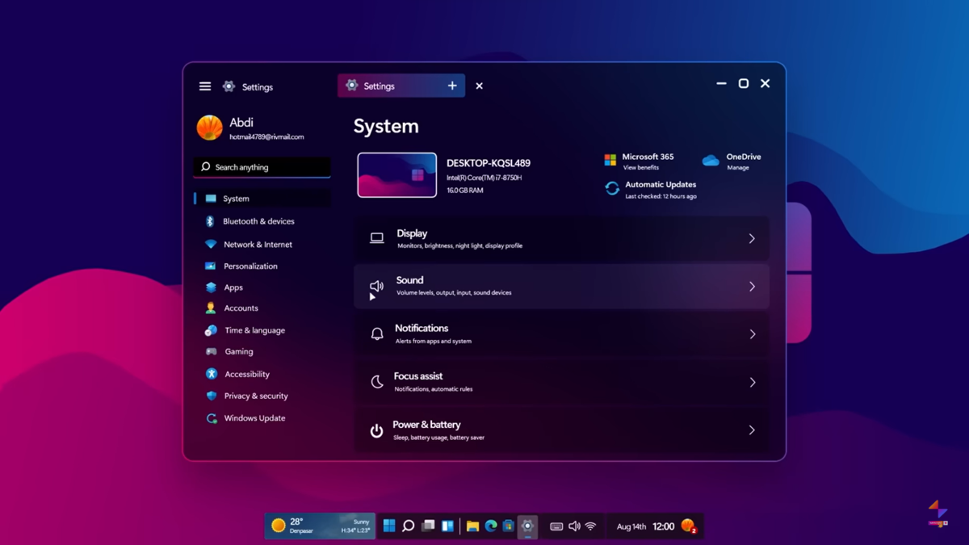This screenshot has height=545, width=969.
Task: Open the touch keyboard tray icon
Action: [x=556, y=526]
